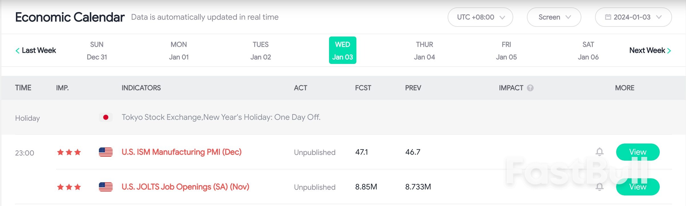Select the TUES Jan 02 tab

tap(261, 51)
